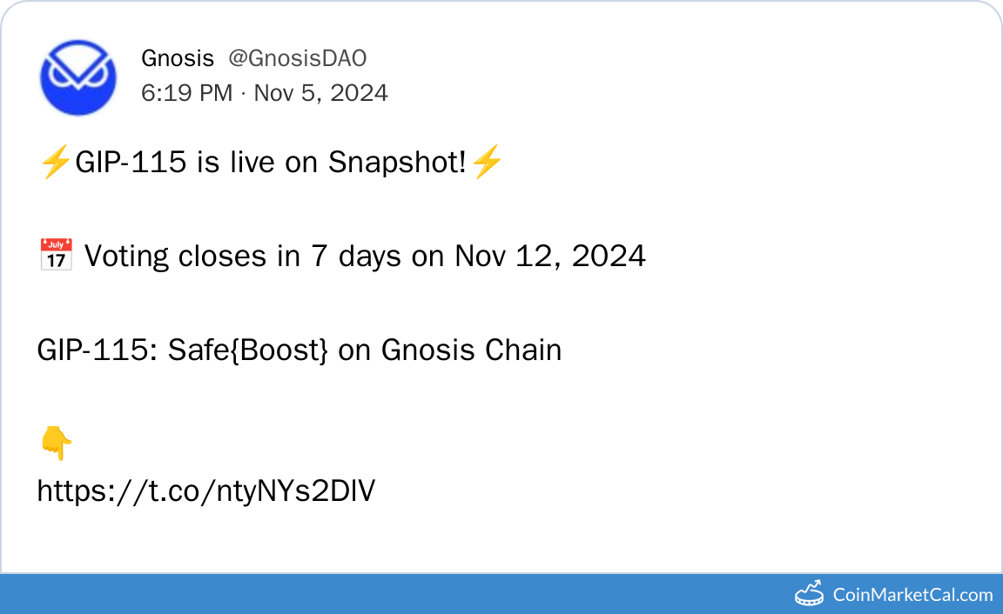Click the lightning bolt after Snapshot!
Viewport: 1003px width, 614px height.
(487, 162)
